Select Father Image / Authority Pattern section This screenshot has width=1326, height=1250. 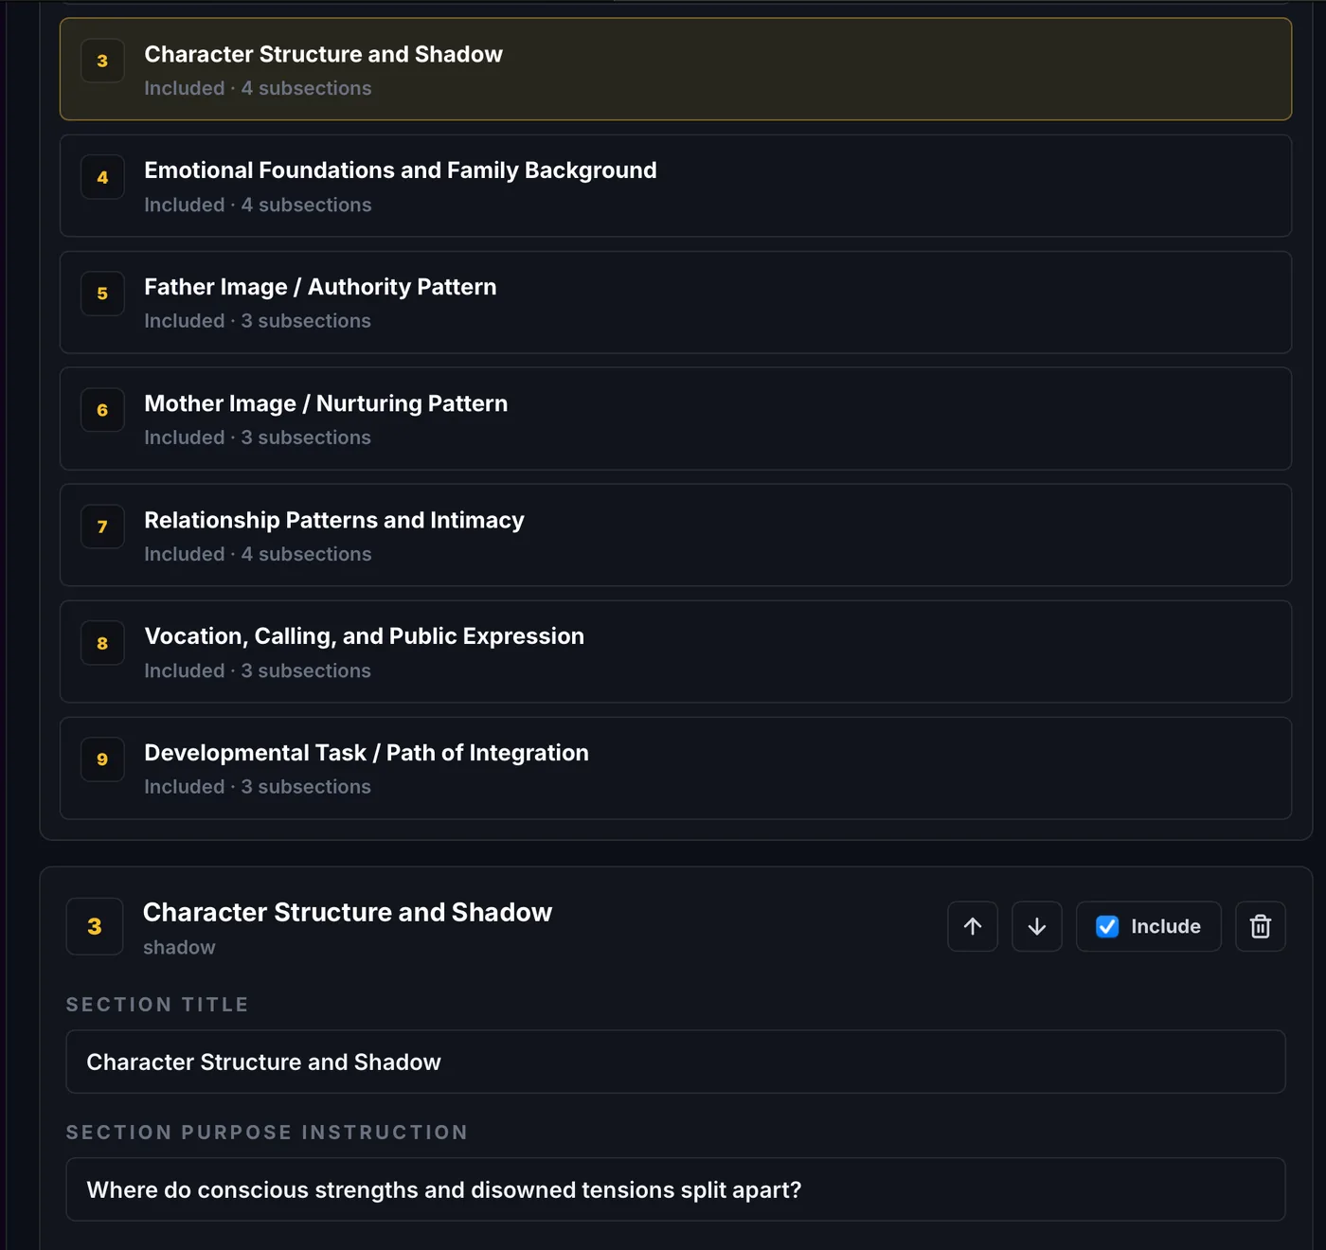(x=675, y=302)
